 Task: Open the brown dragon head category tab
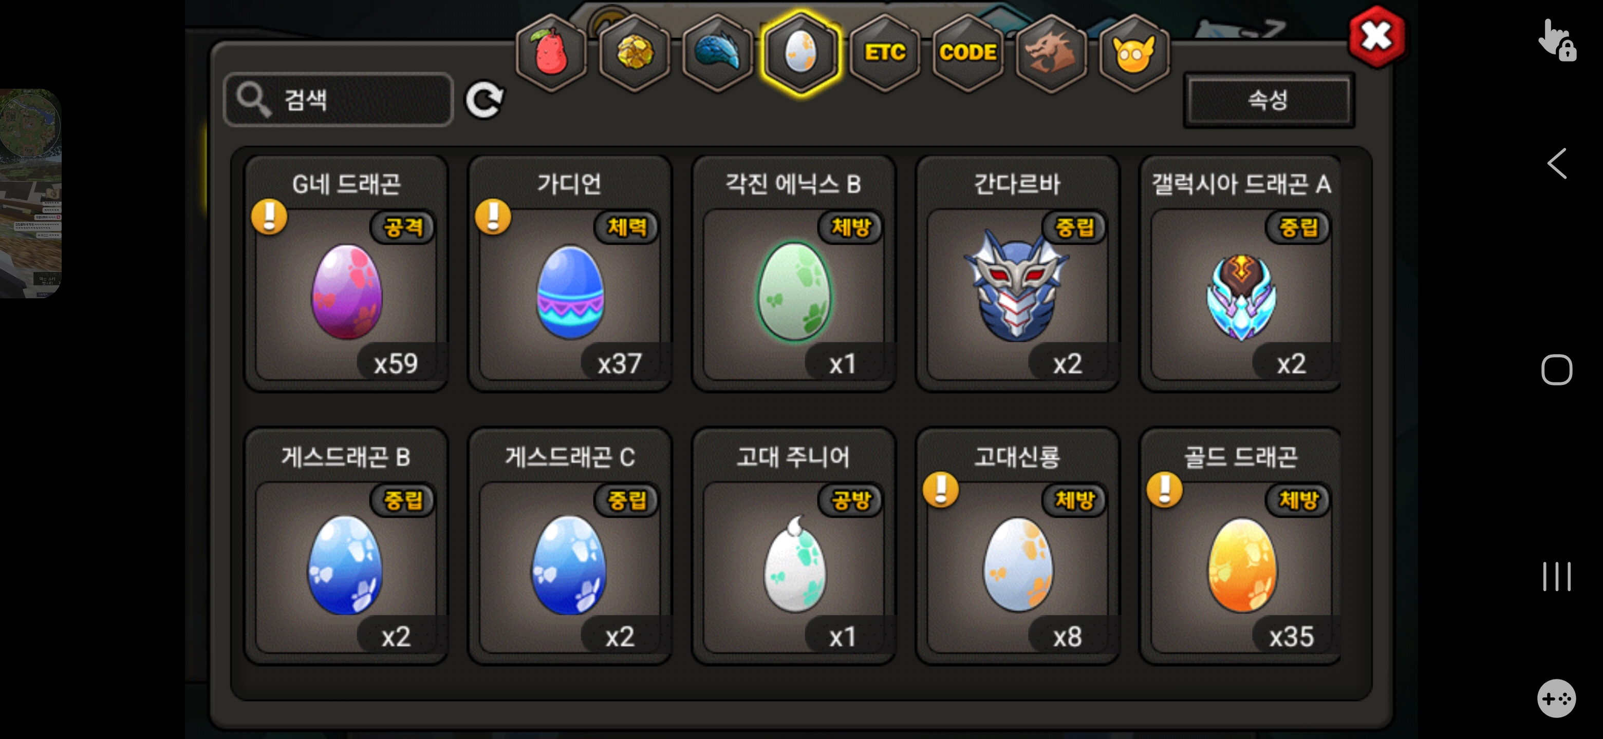(1051, 53)
